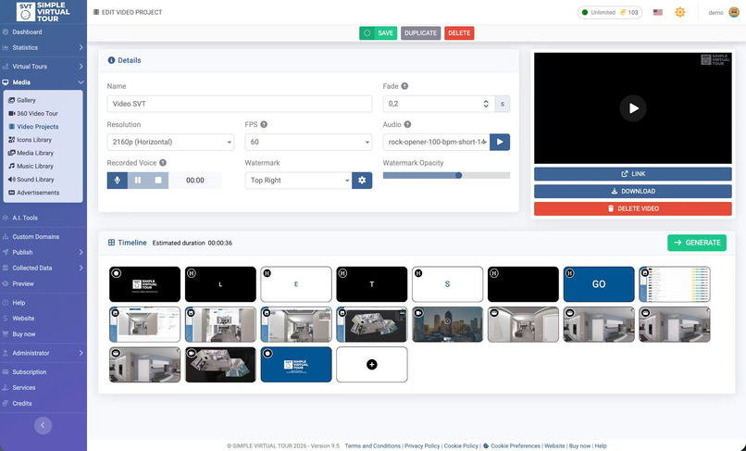Expand the Administrator menu
This screenshot has height=451, width=746.
point(44,353)
